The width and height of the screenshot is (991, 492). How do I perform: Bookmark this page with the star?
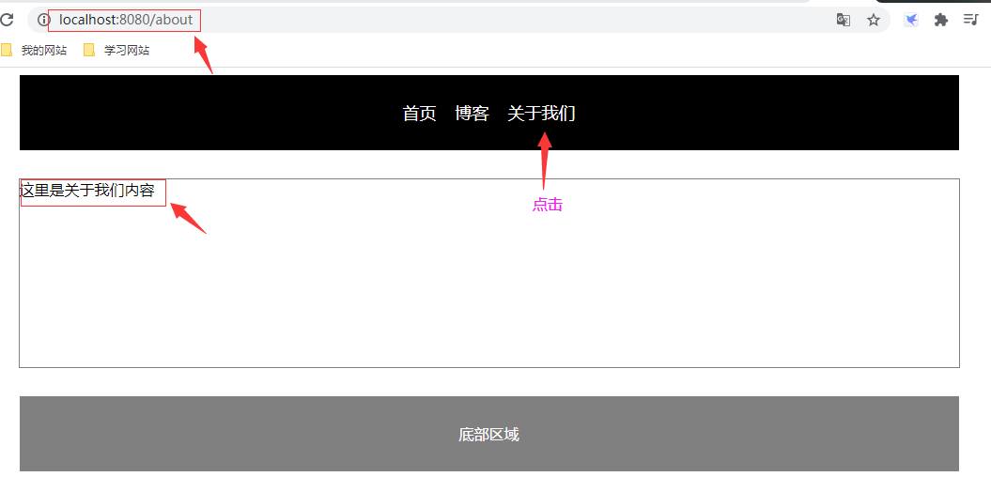tap(874, 21)
